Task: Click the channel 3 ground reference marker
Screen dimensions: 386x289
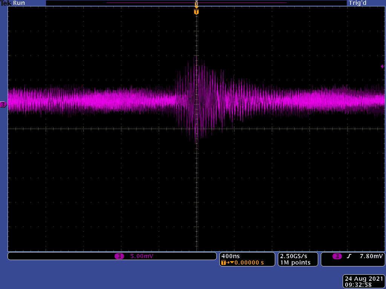Action: click(x=3, y=105)
